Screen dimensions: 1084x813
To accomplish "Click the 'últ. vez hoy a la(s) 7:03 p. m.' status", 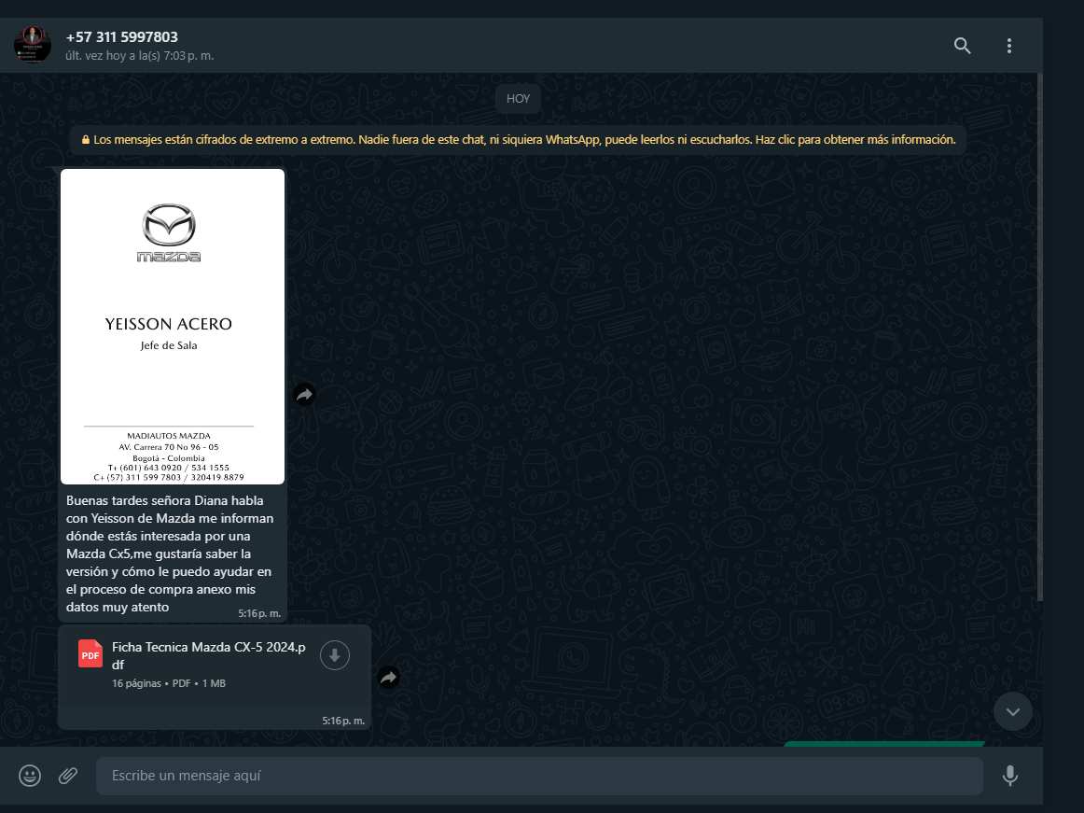I will (140, 55).
